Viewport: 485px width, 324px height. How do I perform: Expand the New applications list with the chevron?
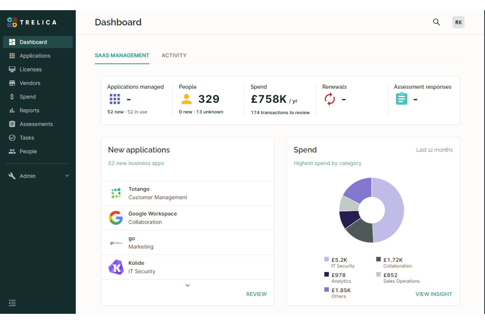(x=187, y=285)
